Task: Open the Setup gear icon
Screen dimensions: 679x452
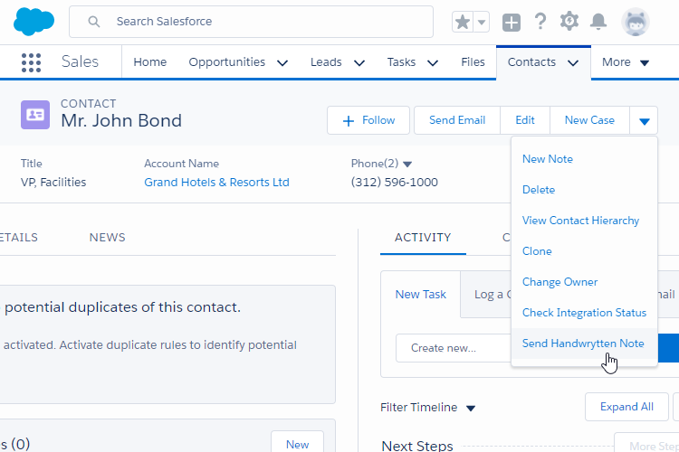Action: coord(569,22)
